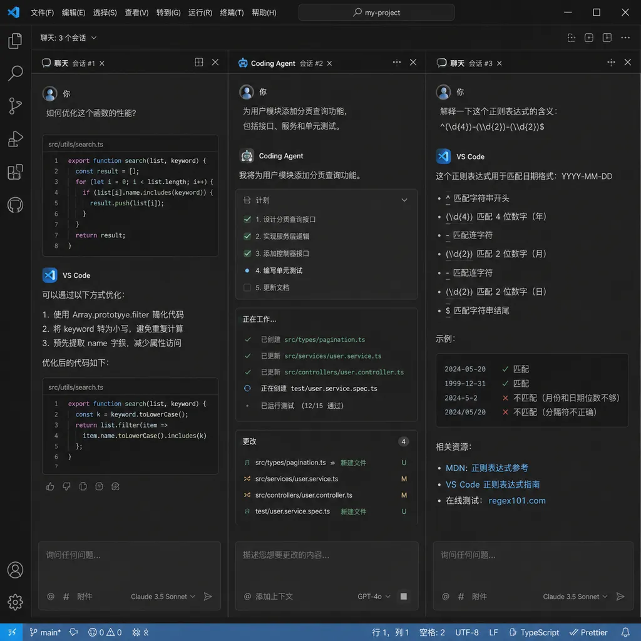Click 空格: 2 indentation in status bar

[432, 632]
